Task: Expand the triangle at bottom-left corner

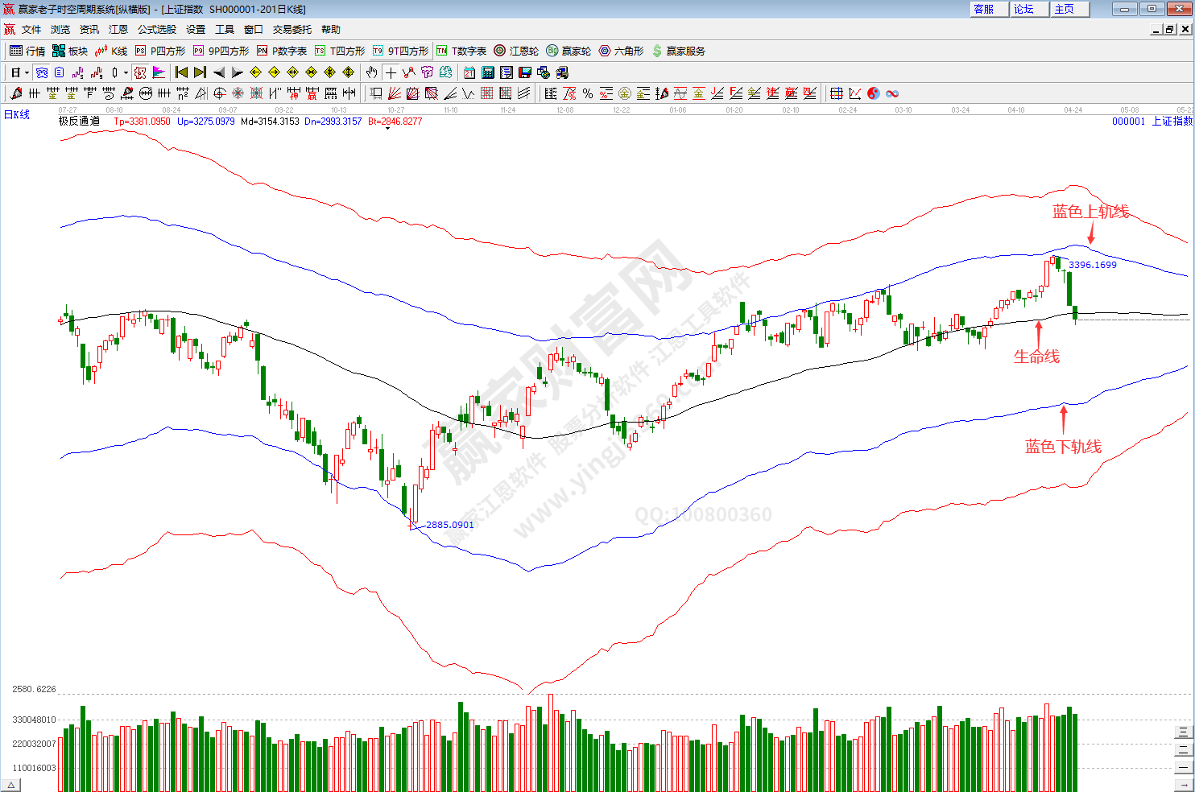Action: coord(10,785)
